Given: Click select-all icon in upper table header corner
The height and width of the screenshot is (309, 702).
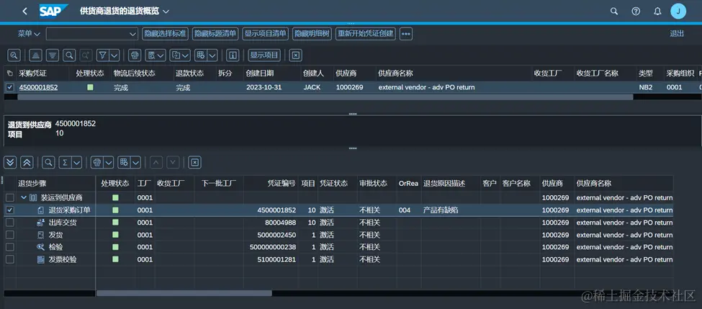Looking at the screenshot, I should click(x=9, y=73).
